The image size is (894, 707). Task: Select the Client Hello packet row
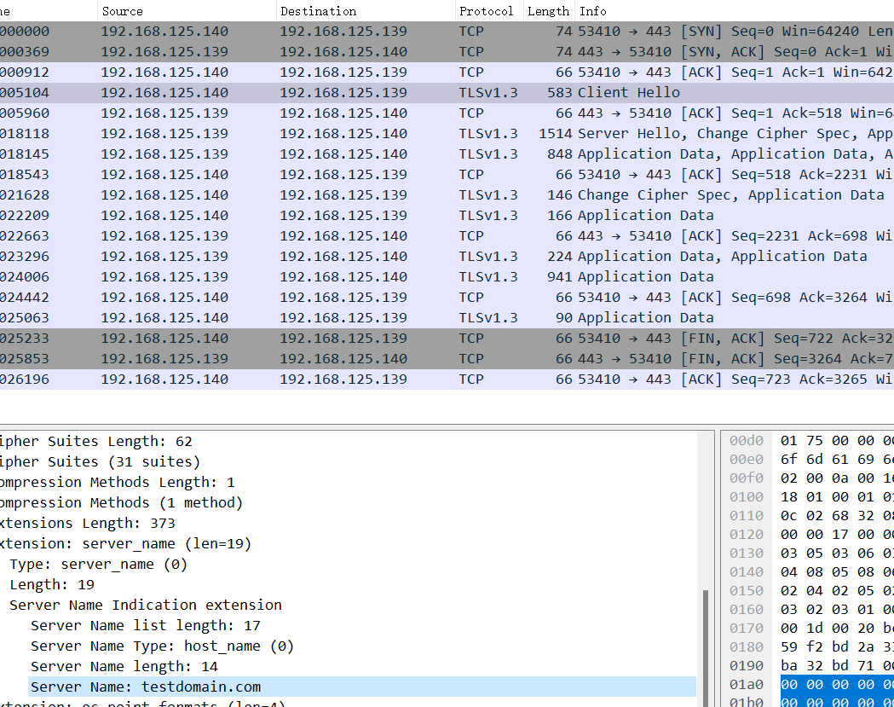click(628, 93)
